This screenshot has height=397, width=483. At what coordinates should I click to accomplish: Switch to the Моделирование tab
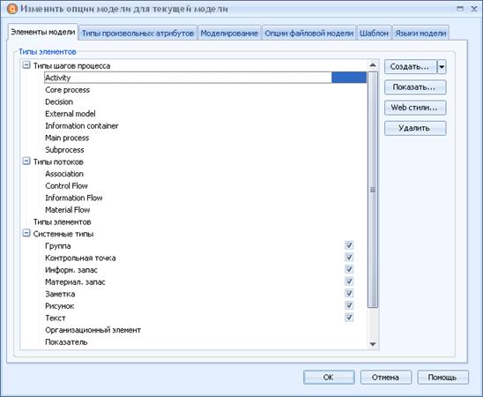click(229, 34)
